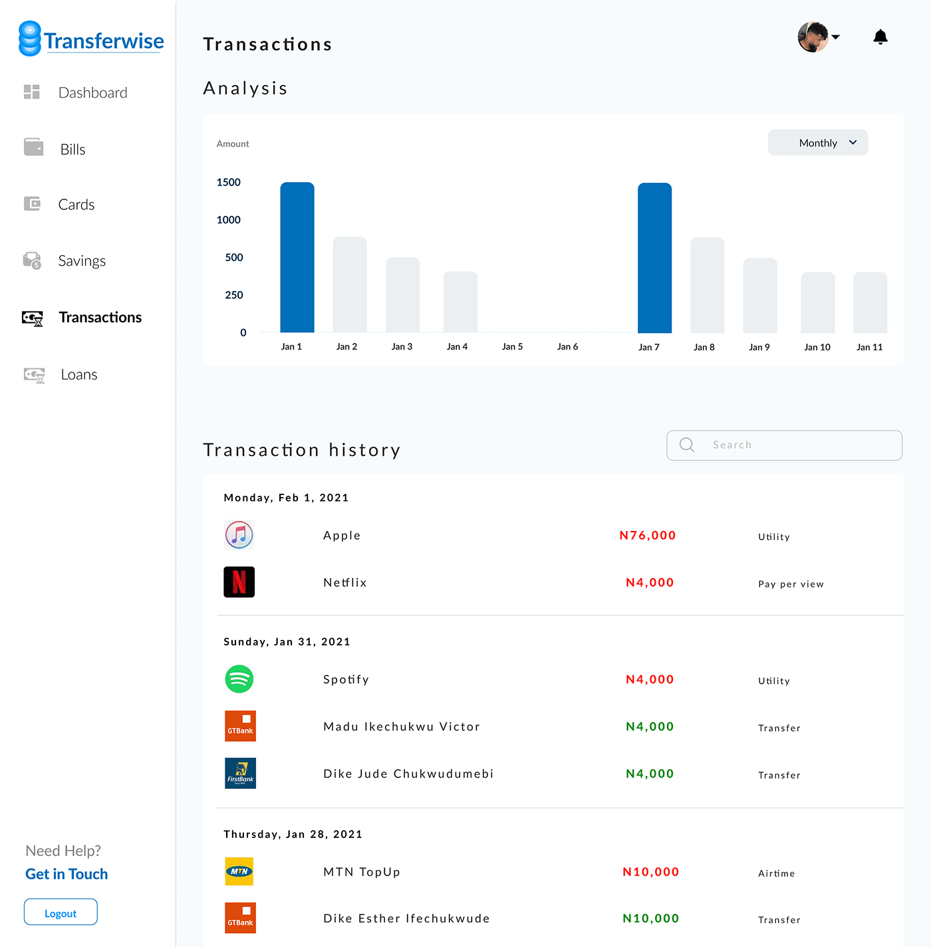Open Dike Esther Ifechukwude transfer

point(406,918)
